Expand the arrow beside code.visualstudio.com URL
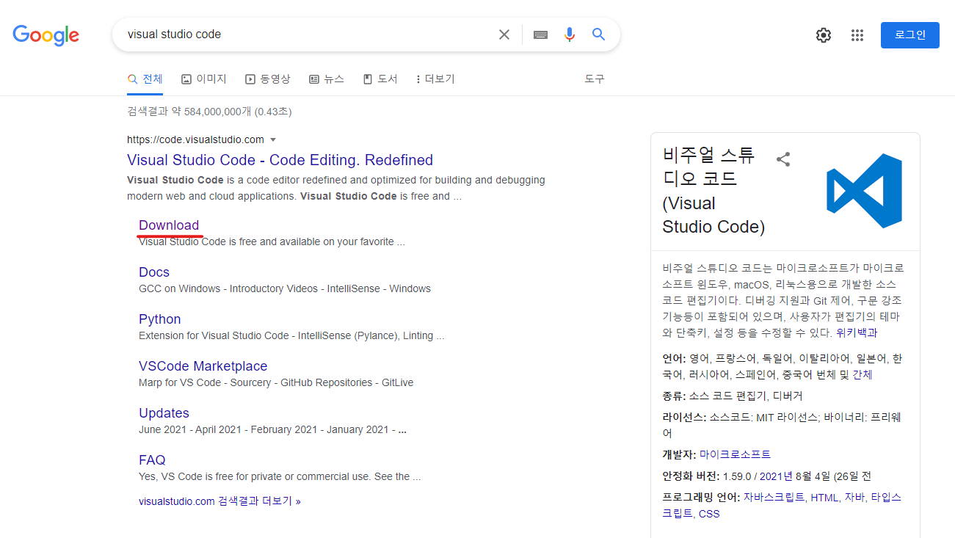This screenshot has height=538, width=955. (273, 139)
